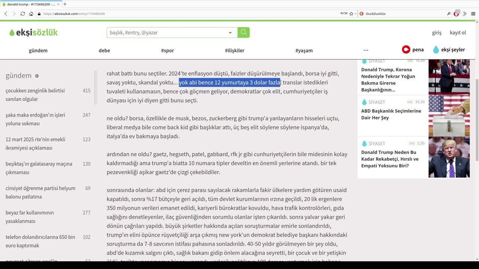The image size is (479, 269).
Task: Click the %150 zoom level indicator
Action: 344,14
